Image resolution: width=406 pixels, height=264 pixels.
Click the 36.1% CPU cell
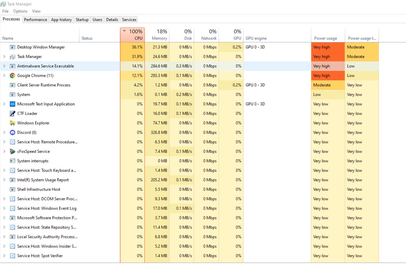point(132,47)
